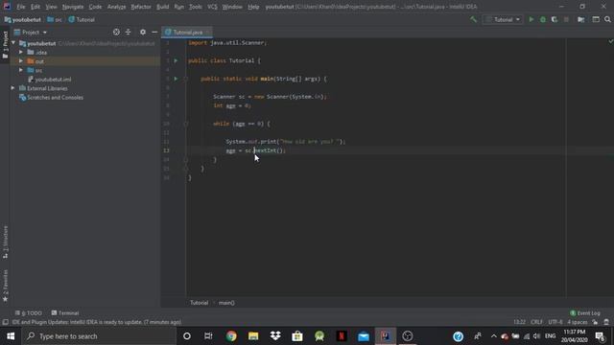Click the run gutter arrow beside class Tutorial
614x345 pixels.
click(x=176, y=60)
